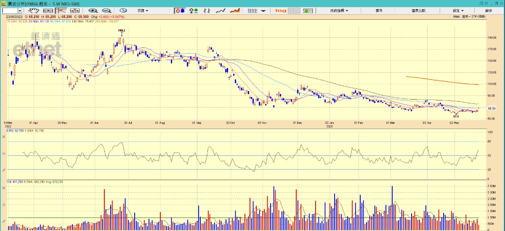Click the 儲存 save button

coord(489,10)
